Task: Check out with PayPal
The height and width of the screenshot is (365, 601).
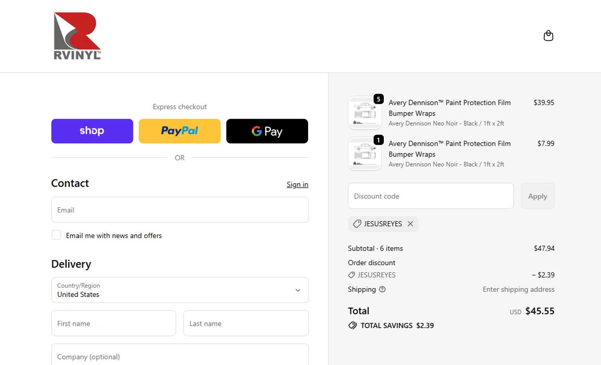Action: pyautogui.click(x=179, y=131)
